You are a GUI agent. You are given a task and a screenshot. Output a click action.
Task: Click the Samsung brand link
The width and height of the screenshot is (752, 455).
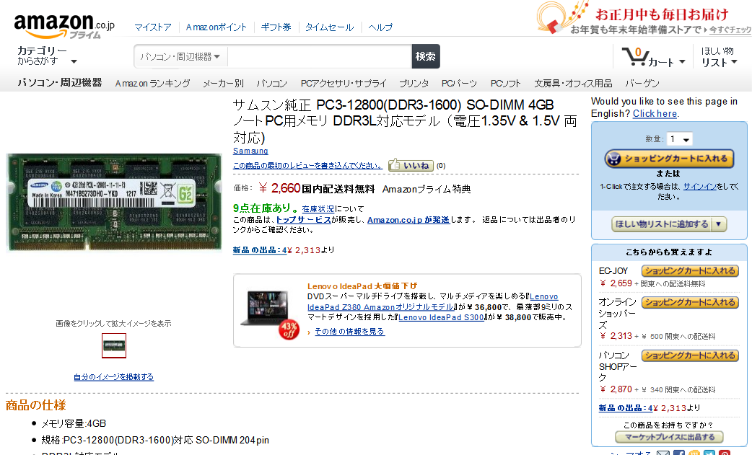coord(250,151)
